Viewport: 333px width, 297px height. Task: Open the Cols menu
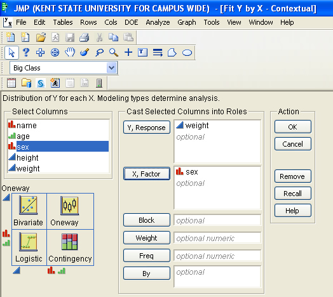point(111,22)
